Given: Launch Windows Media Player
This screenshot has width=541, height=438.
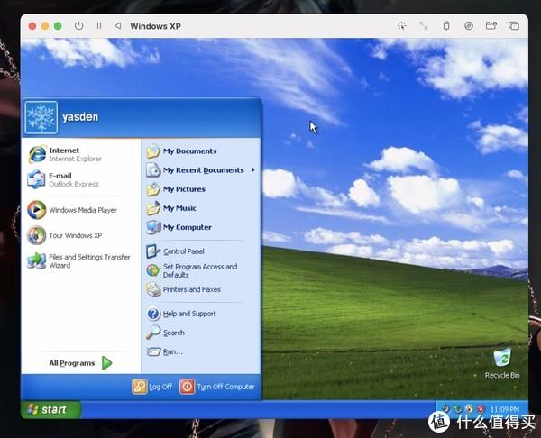Looking at the screenshot, I should click(x=80, y=210).
